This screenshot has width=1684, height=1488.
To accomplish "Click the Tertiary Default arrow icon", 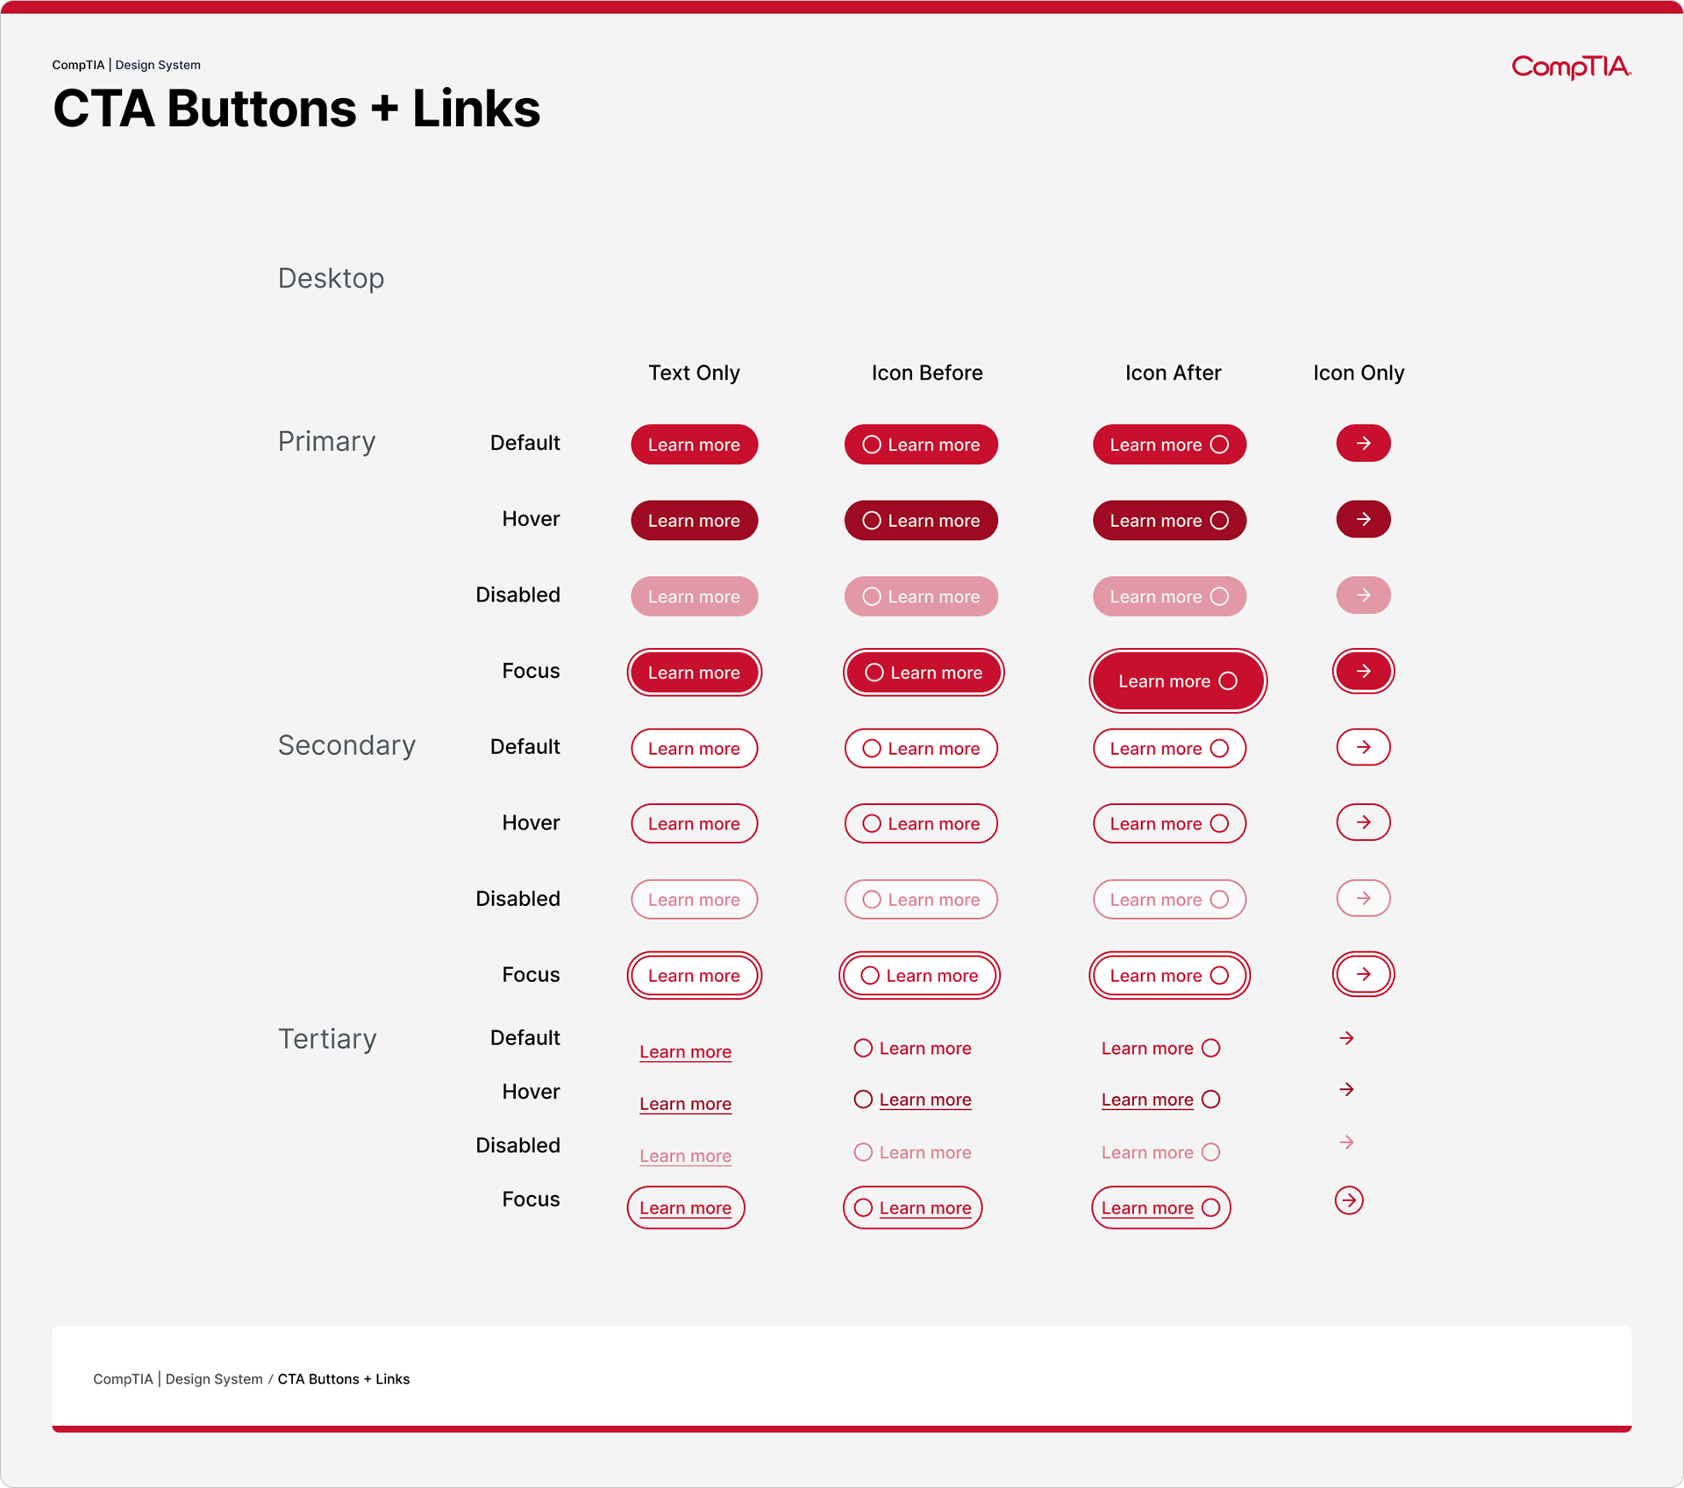I will (x=1347, y=1039).
